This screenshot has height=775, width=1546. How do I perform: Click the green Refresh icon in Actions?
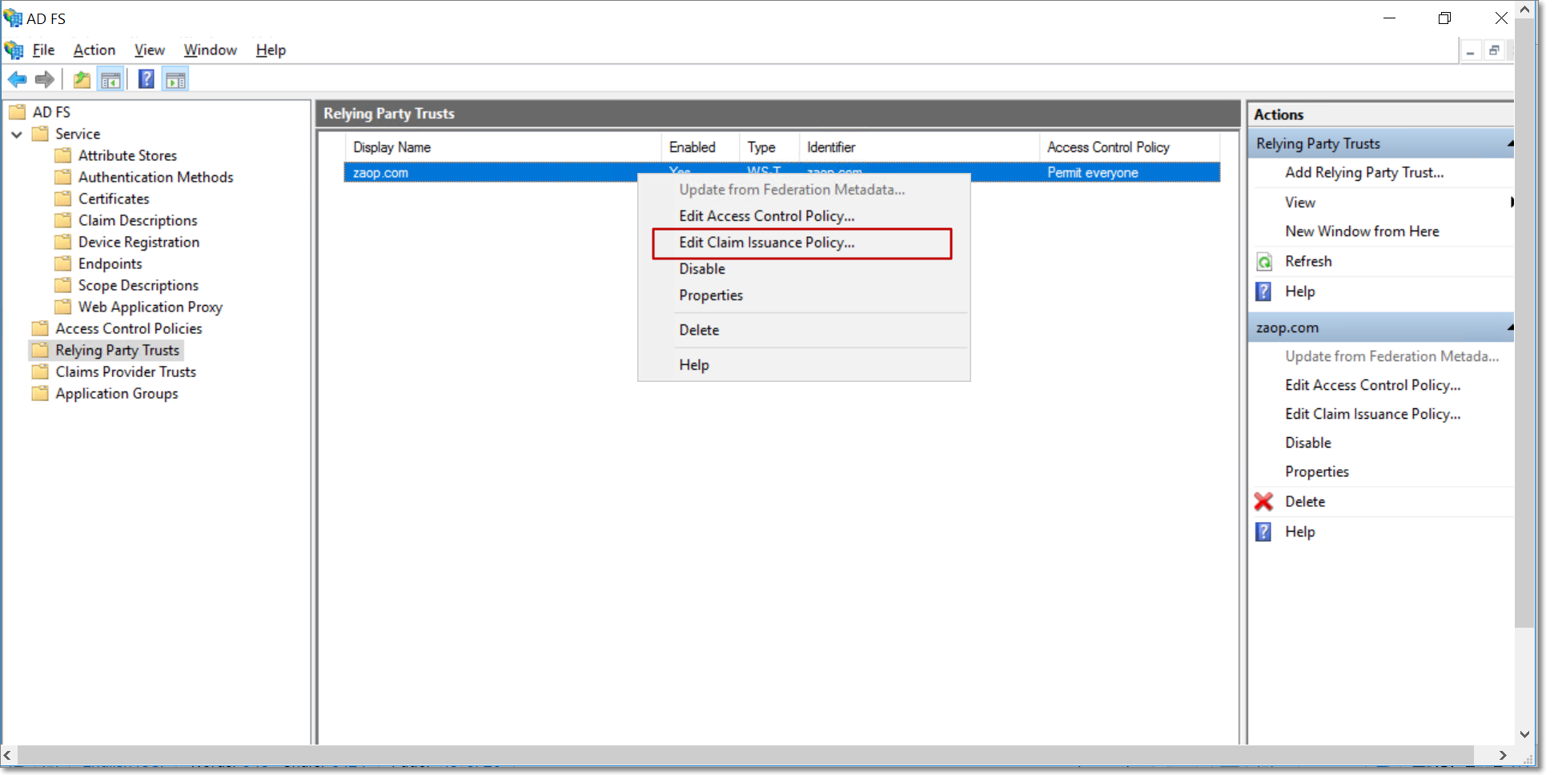coord(1263,262)
